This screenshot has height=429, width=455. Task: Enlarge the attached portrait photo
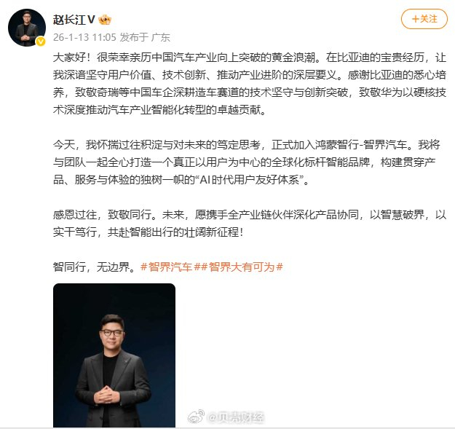click(x=114, y=355)
